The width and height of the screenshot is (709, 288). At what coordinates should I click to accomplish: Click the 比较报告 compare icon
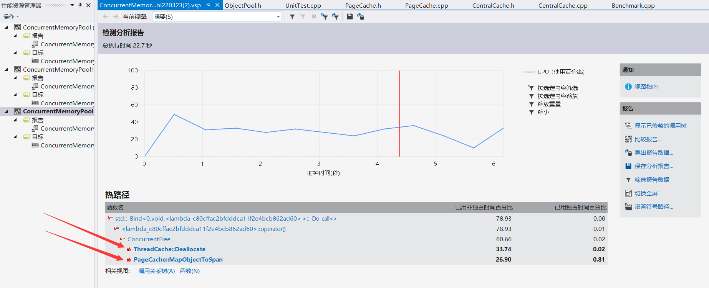(x=628, y=139)
